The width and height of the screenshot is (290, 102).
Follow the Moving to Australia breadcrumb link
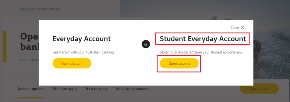pyautogui.click(x=33, y=9)
